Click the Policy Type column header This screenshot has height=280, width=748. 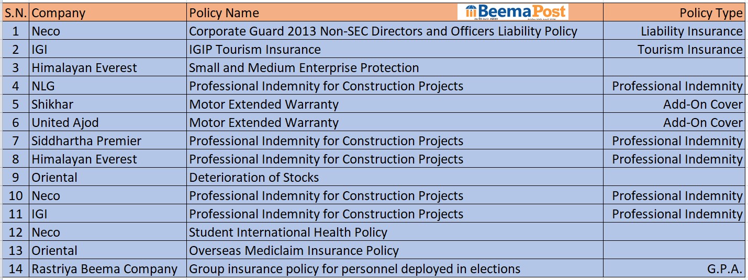[x=711, y=13]
